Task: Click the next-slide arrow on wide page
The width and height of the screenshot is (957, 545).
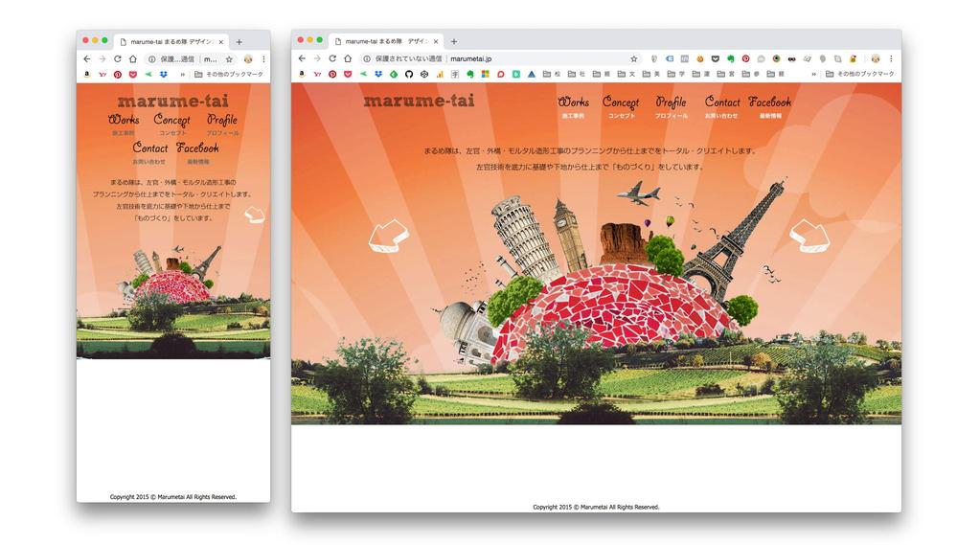Action: pyautogui.click(x=809, y=236)
